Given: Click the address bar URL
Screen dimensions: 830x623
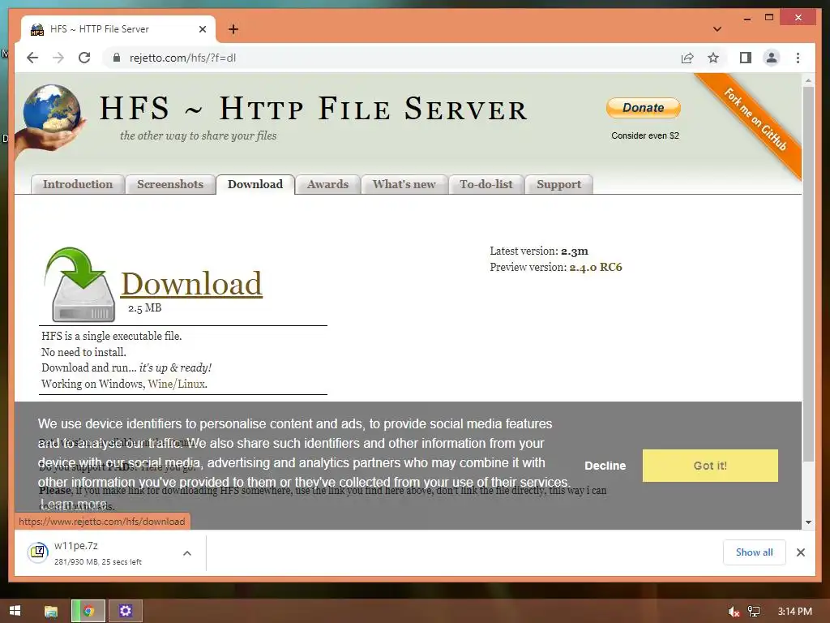Looking at the screenshot, I should click(182, 58).
